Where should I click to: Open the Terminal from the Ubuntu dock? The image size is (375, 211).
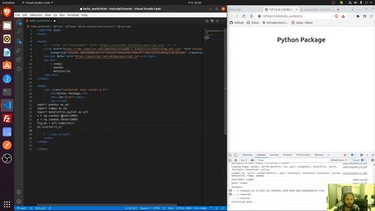click(7, 92)
